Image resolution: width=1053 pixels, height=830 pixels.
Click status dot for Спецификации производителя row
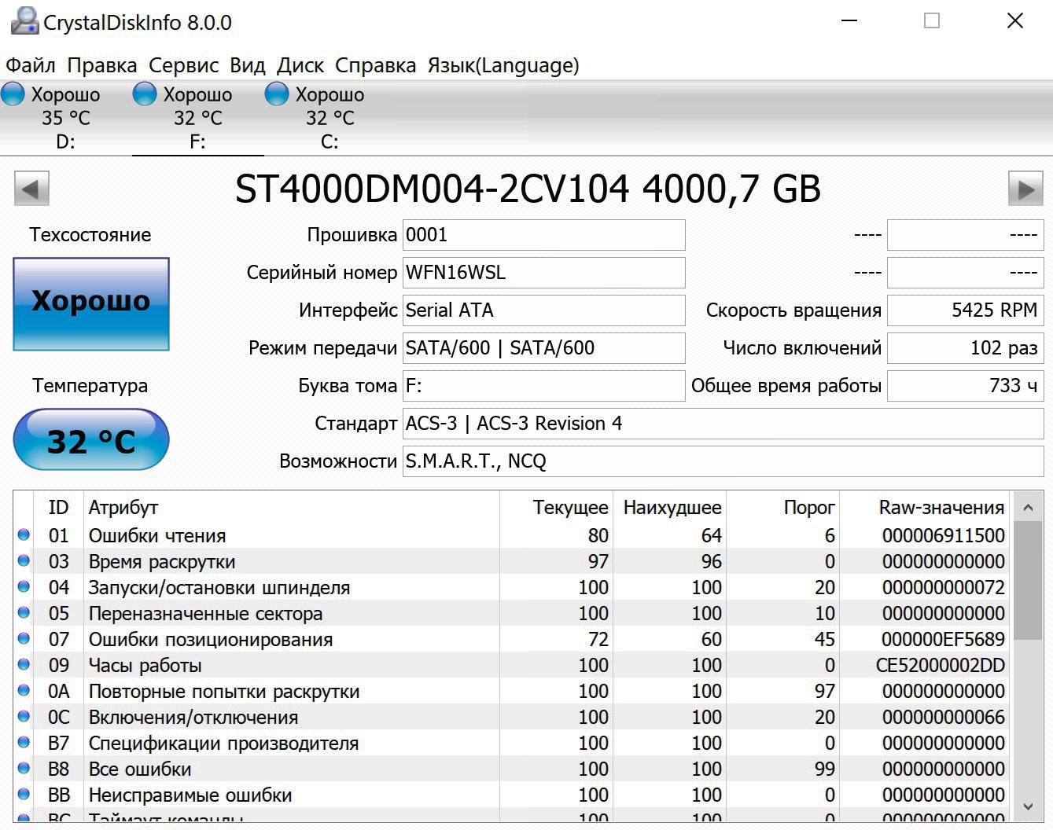24,743
